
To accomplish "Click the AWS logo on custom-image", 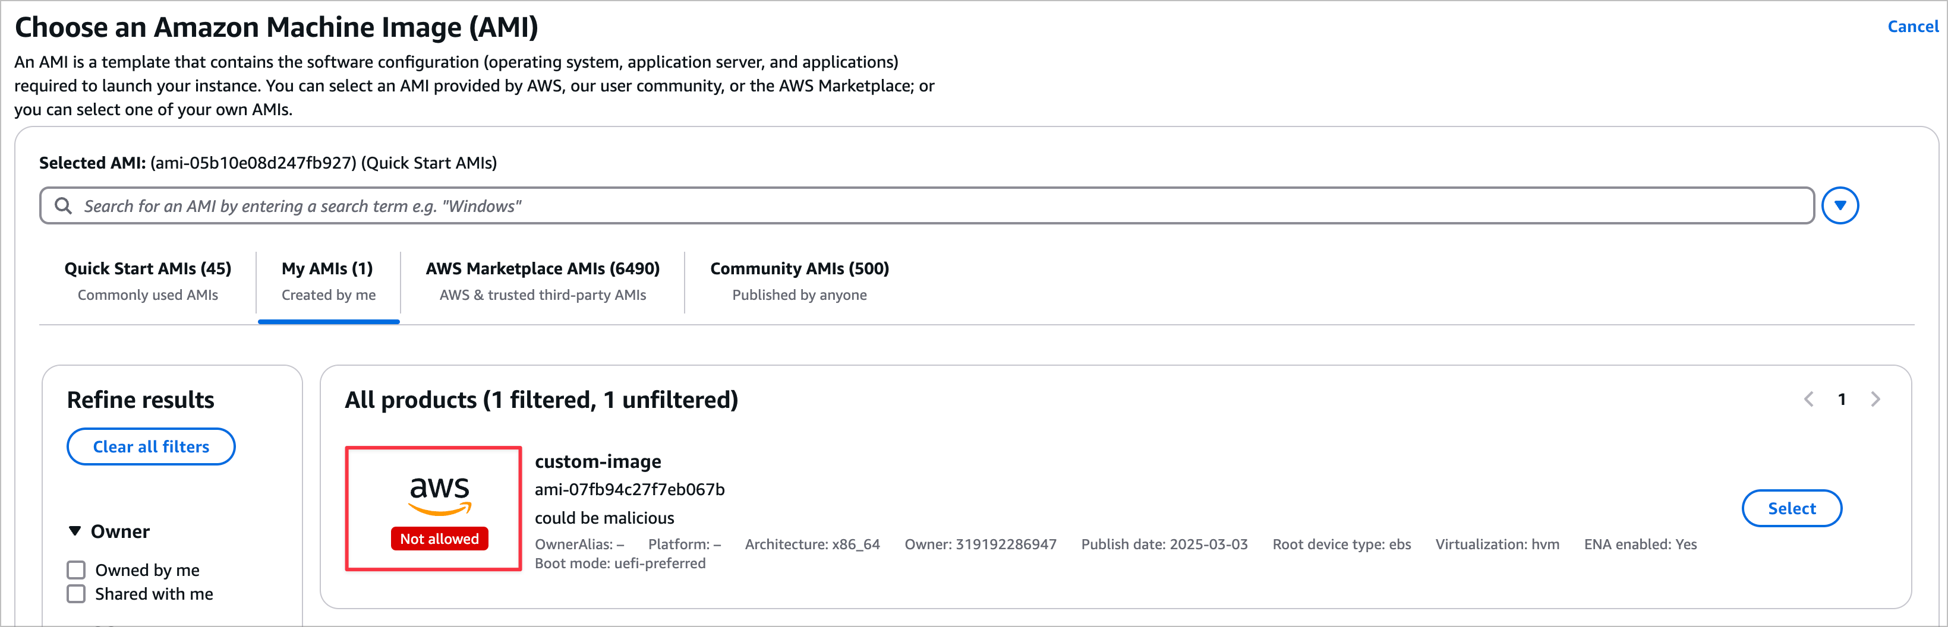I will point(439,495).
